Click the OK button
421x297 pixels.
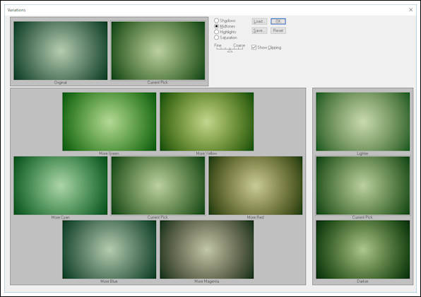tap(278, 21)
